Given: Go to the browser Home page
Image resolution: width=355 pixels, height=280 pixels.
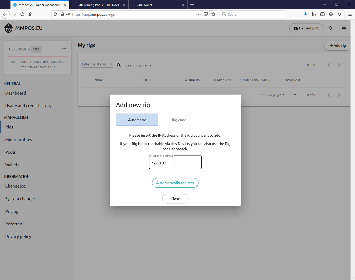Looking at the screenshot, I should [31, 14].
